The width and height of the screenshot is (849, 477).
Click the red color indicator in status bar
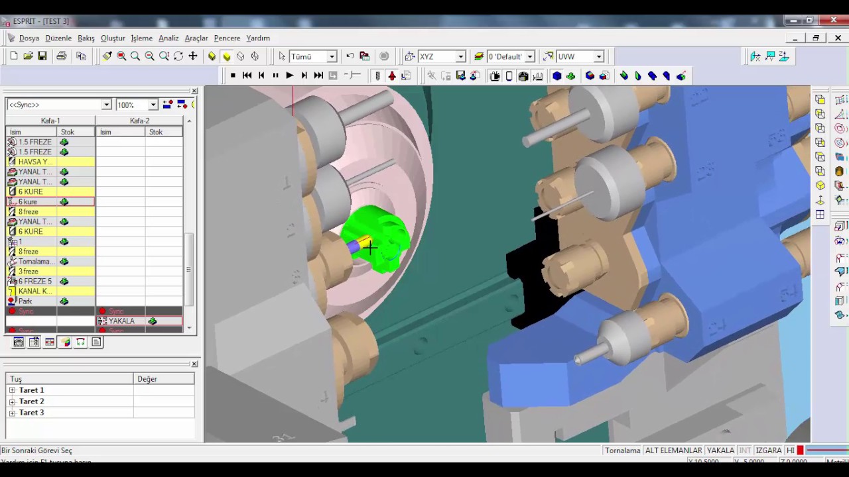[801, 450]
